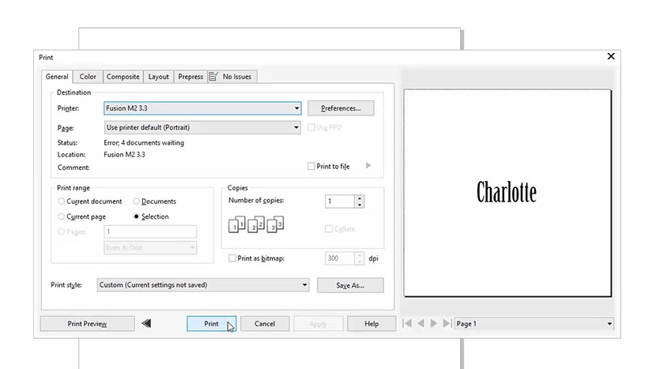
Task: Click the collate pages illustration icon
Action: point(255,226)
